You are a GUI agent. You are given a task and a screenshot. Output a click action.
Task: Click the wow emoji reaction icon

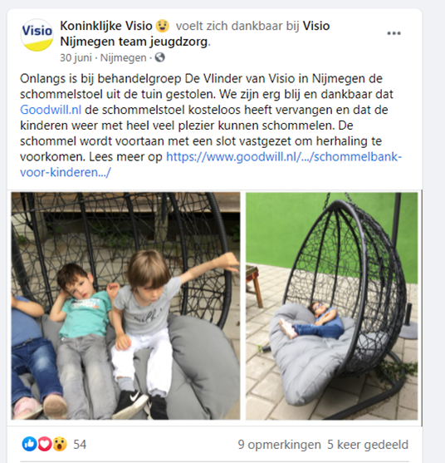click(60, 444)
